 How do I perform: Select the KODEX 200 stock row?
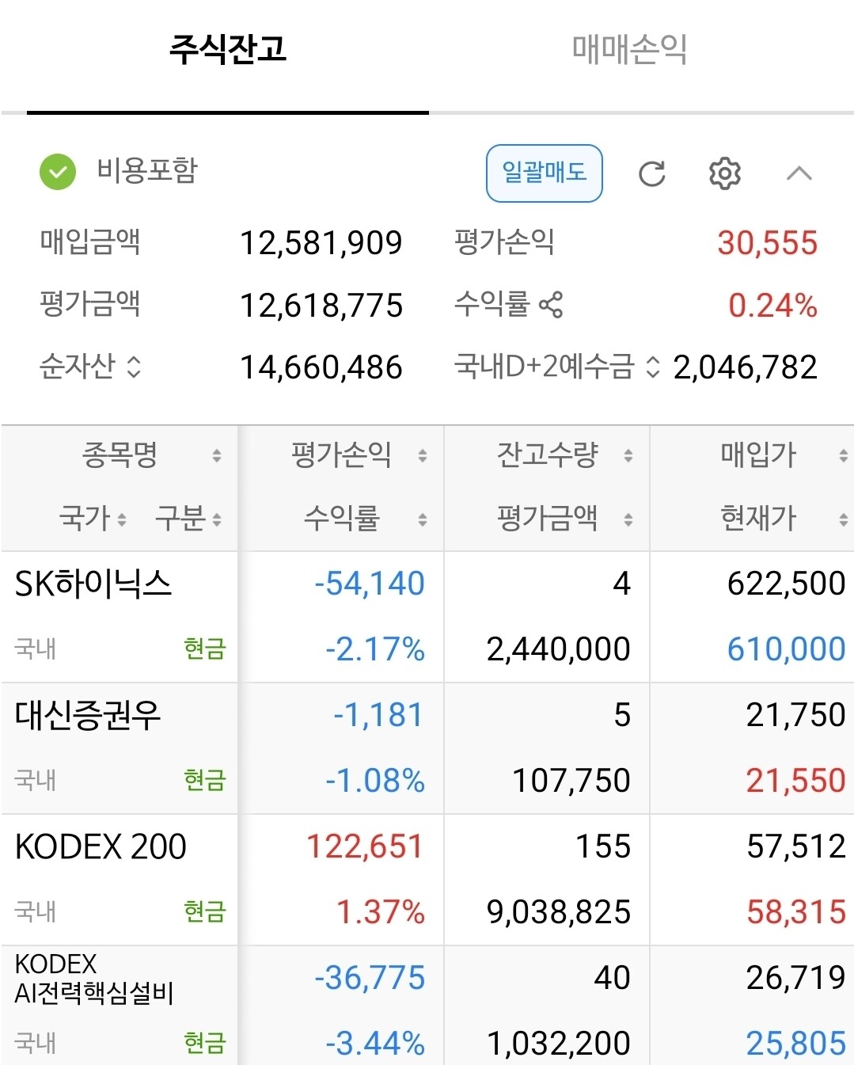point(427,880)
